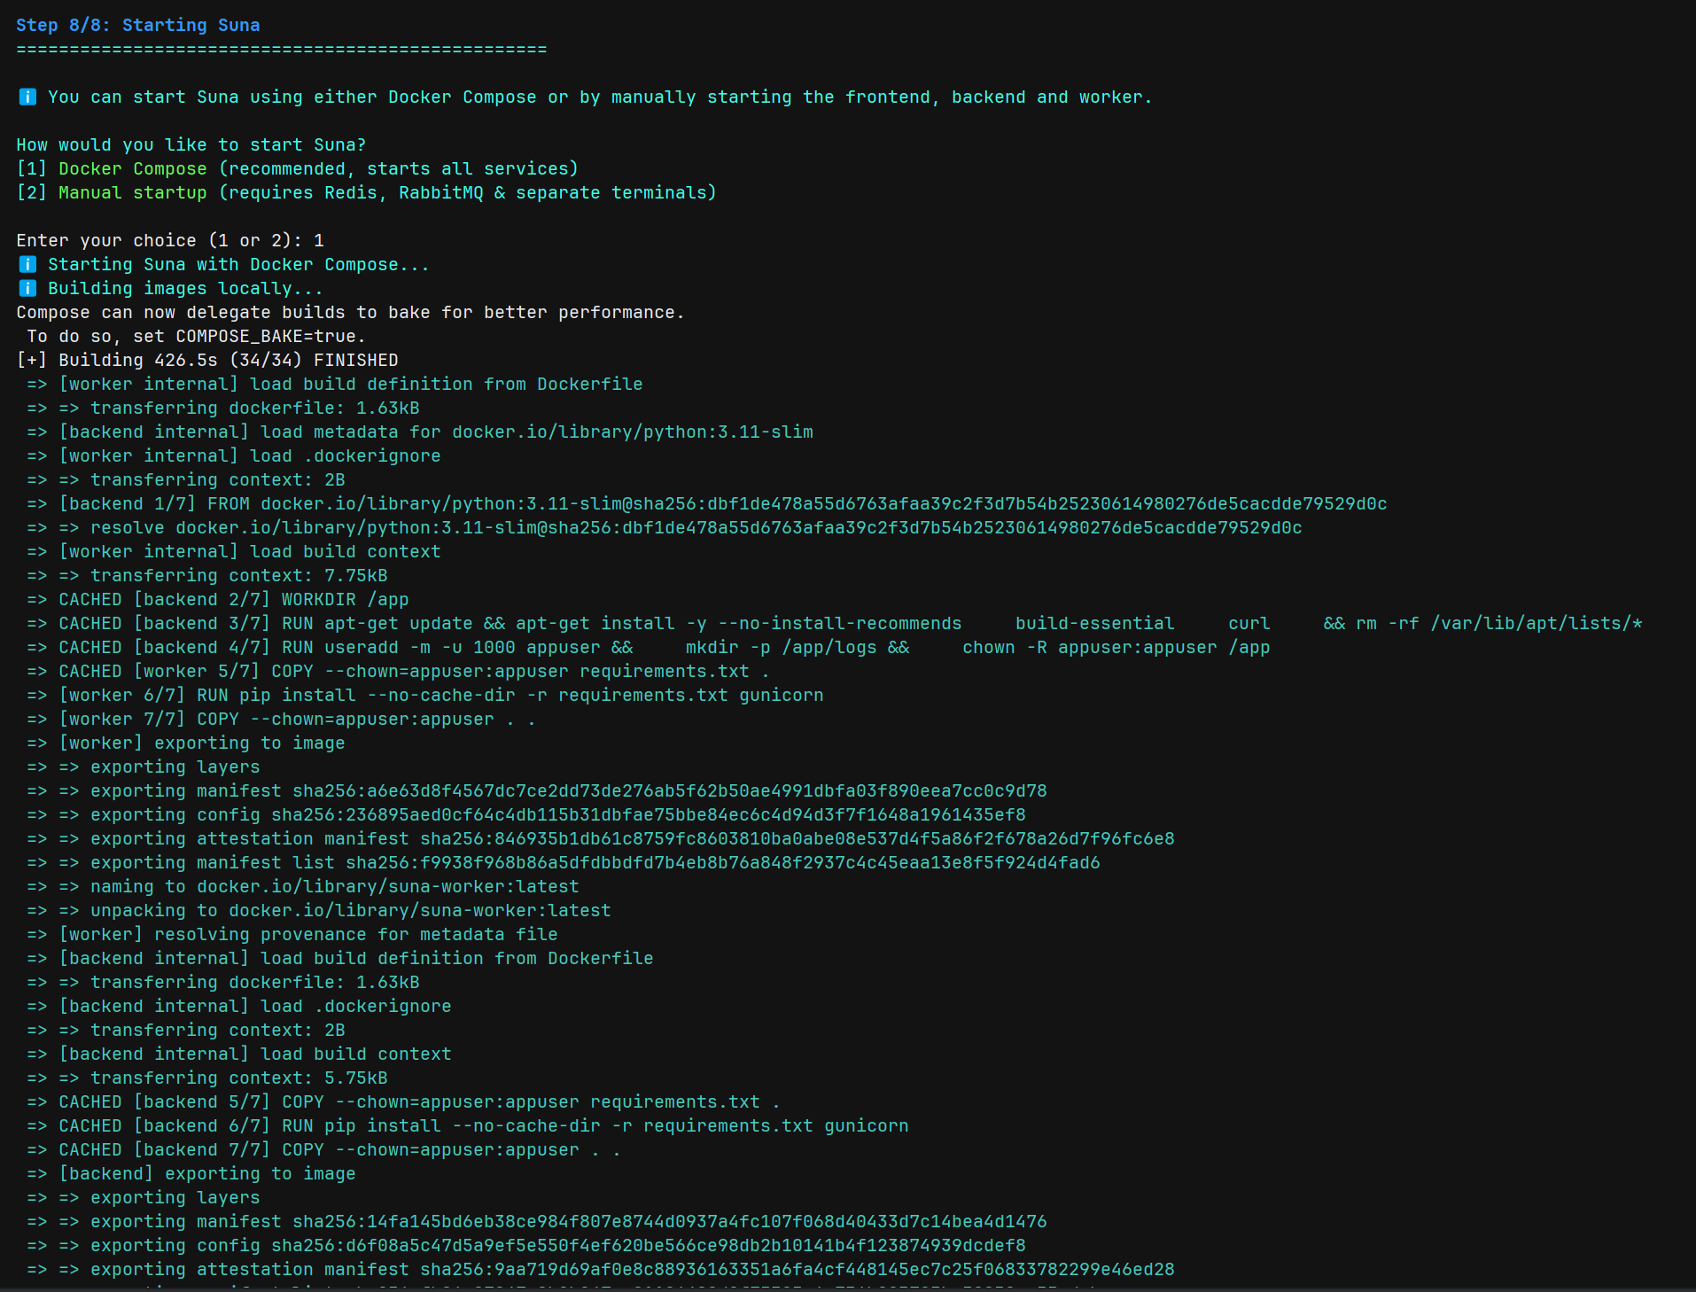Click 'CACHED [backend 4/7] RUN useradd' line
The image size is (1696, 1292).
pyautogui.click(x=649, y=647)
